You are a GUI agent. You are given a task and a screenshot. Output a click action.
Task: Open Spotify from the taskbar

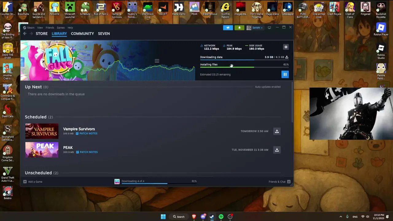(221, 217)
